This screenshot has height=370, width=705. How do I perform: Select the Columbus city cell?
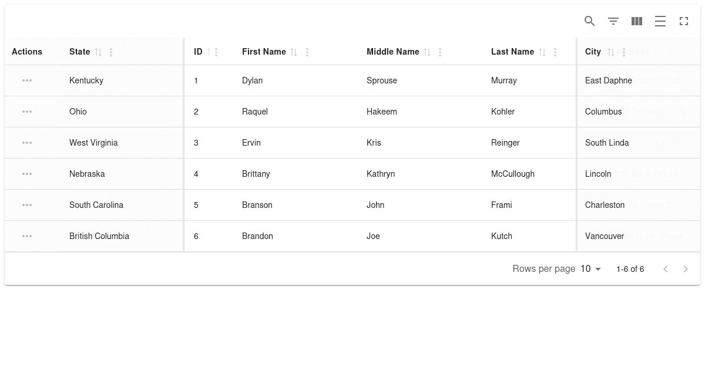tap(603, 112)
